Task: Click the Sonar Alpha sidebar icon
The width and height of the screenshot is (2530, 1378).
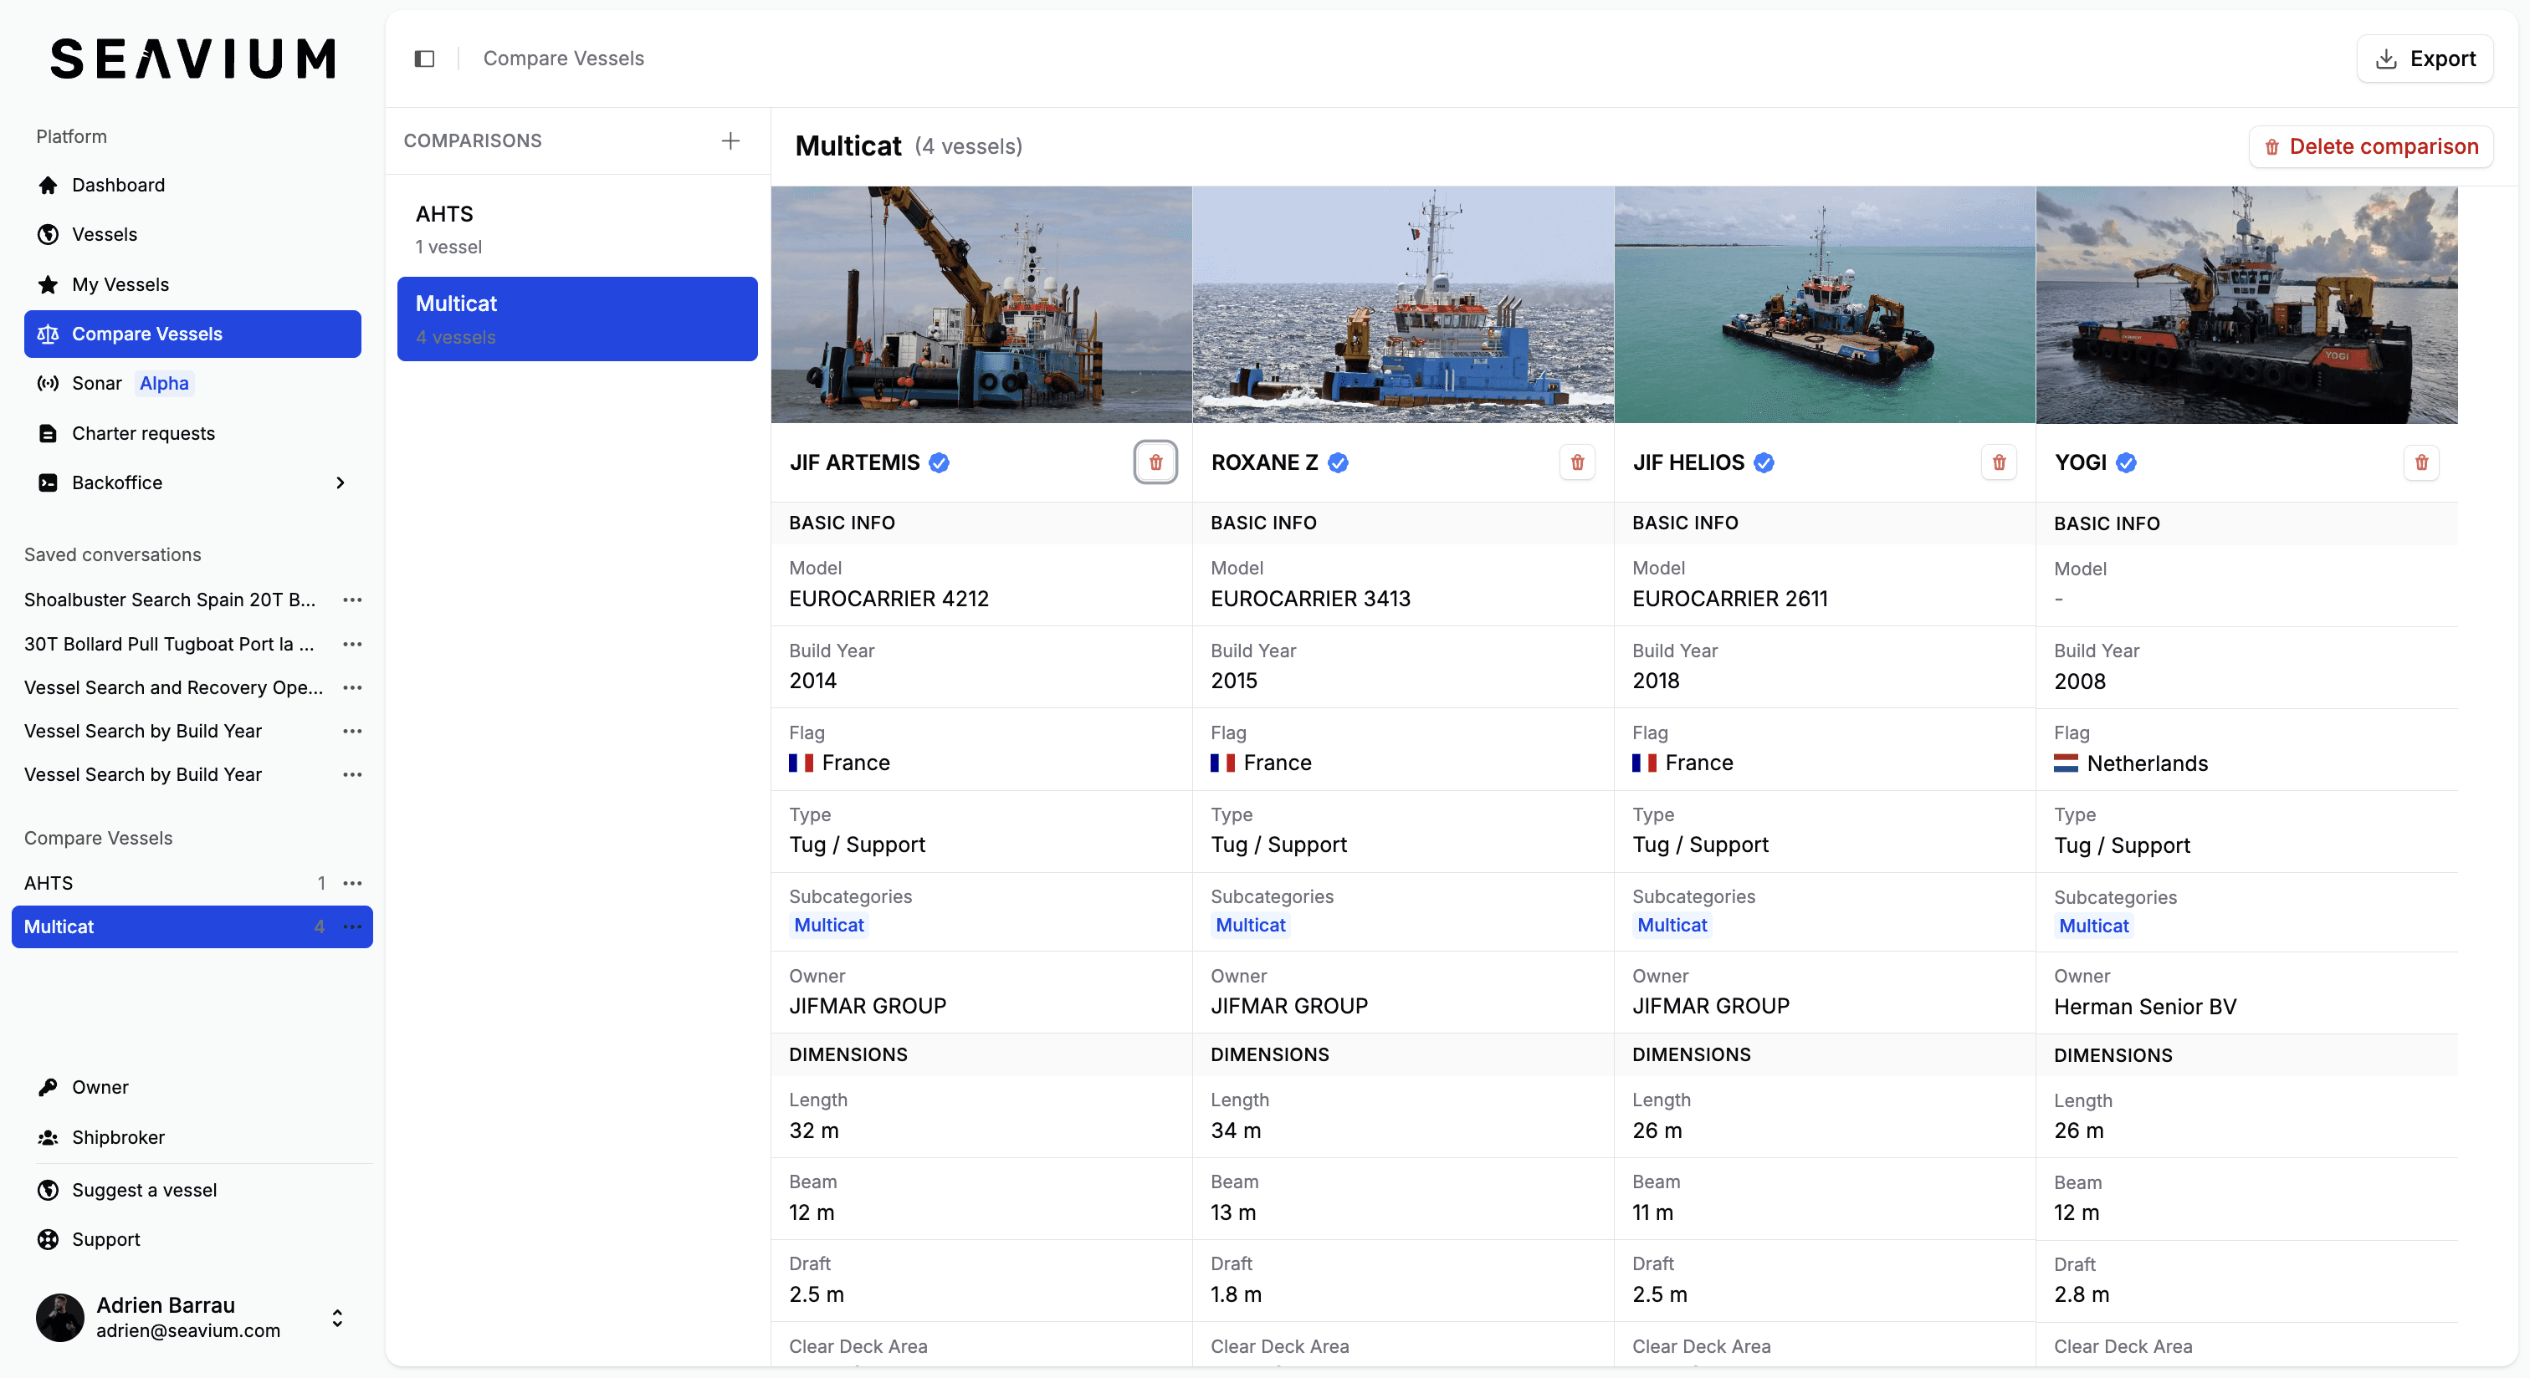Action: click(x=49, y=383)
